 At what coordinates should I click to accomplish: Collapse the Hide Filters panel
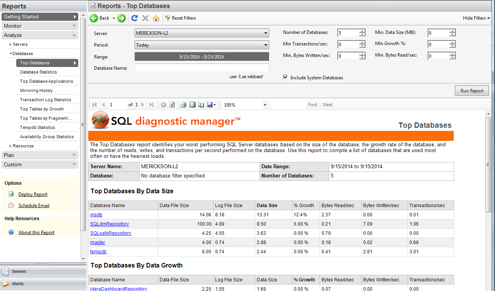pos(476,18)
